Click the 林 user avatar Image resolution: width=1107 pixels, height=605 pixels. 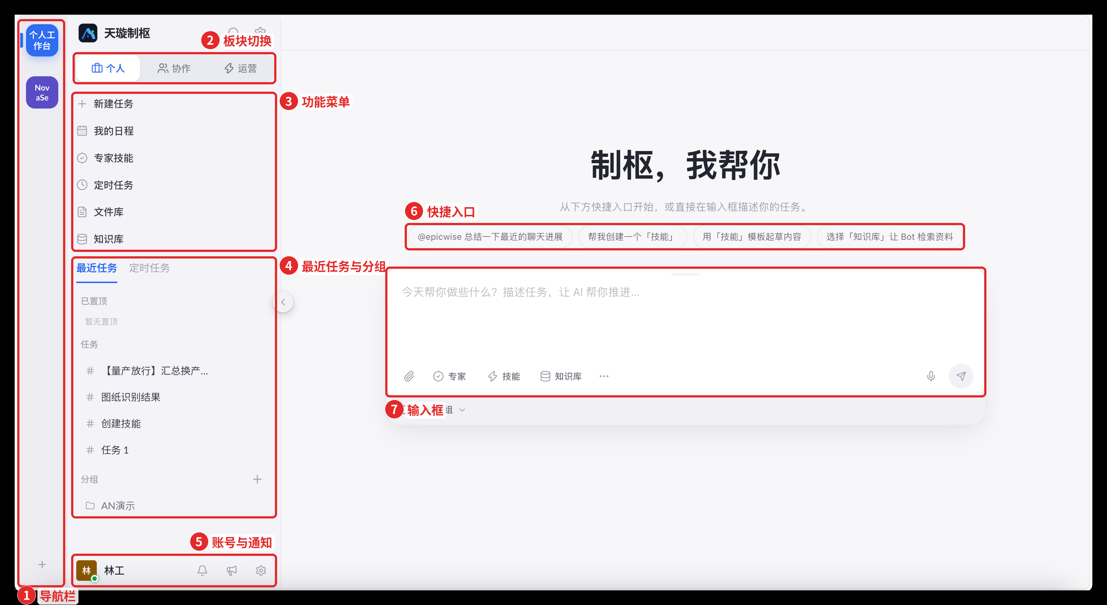coord(87,570)
